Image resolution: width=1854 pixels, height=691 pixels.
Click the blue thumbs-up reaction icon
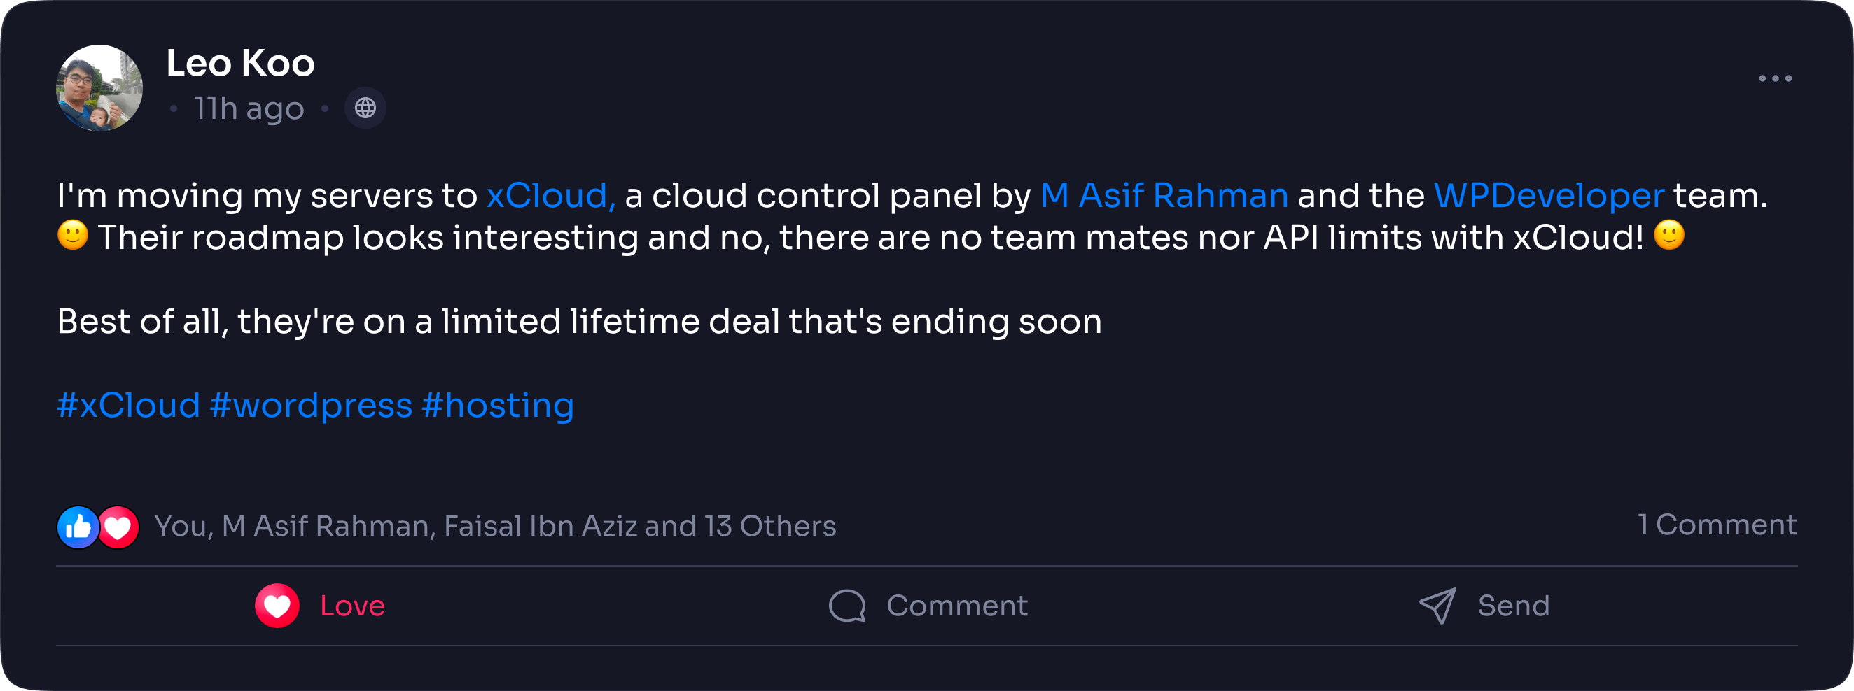(78, 527)
